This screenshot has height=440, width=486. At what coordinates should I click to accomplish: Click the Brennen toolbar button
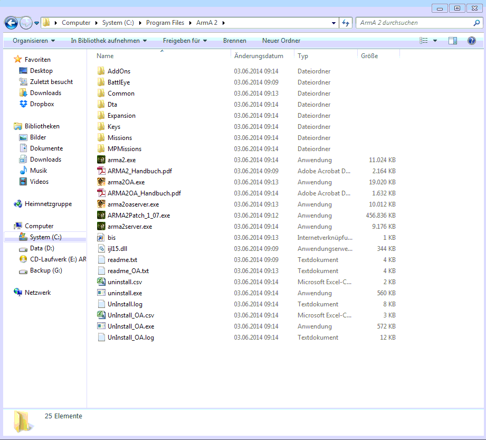click(x=235, y=41)
